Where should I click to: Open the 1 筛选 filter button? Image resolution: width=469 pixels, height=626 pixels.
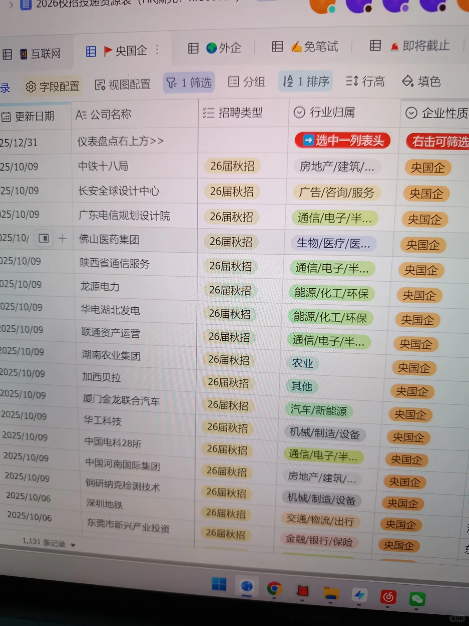[189, 83]
